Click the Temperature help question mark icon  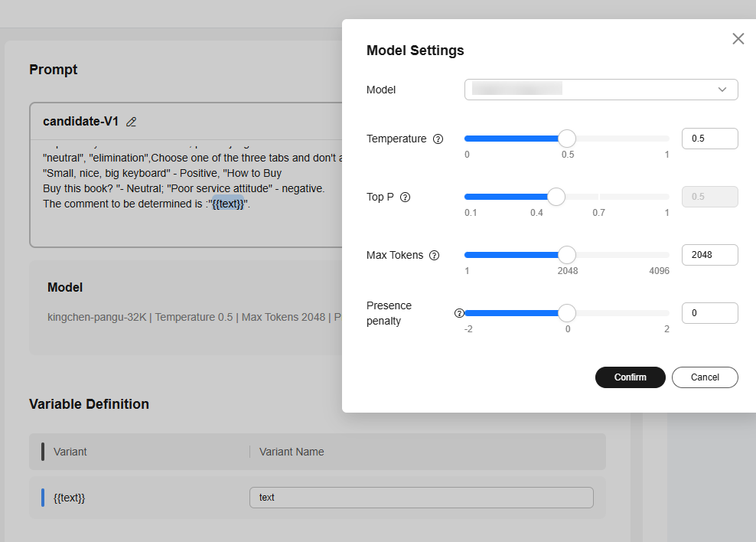click(438, 139)
